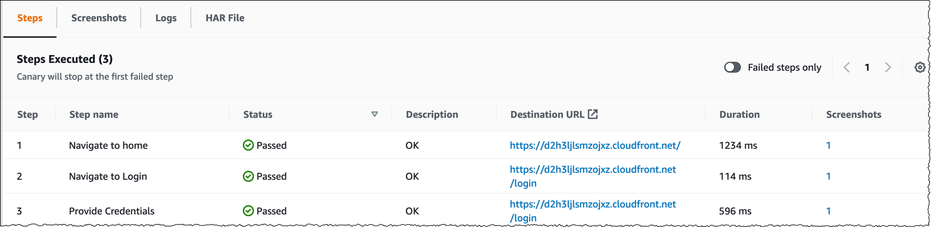
Task: Select the HAR File tab
Action: 225,18
